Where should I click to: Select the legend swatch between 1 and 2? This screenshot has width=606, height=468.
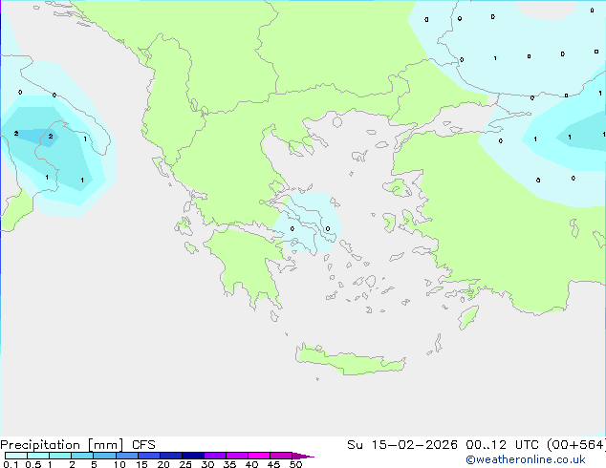coord(60,456)
